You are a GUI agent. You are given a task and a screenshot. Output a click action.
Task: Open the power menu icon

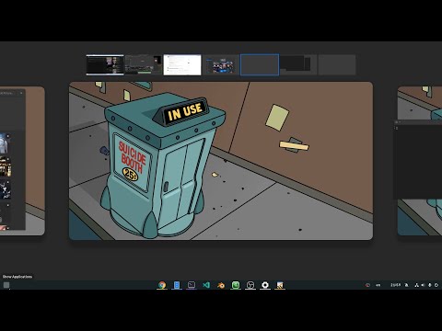(x=436, y=285)
